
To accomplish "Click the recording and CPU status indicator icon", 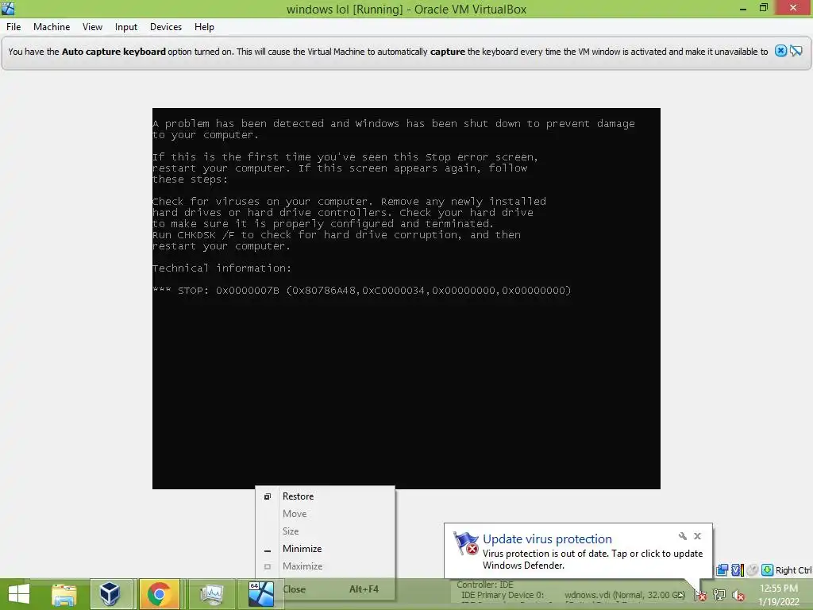I will point(738,570).
